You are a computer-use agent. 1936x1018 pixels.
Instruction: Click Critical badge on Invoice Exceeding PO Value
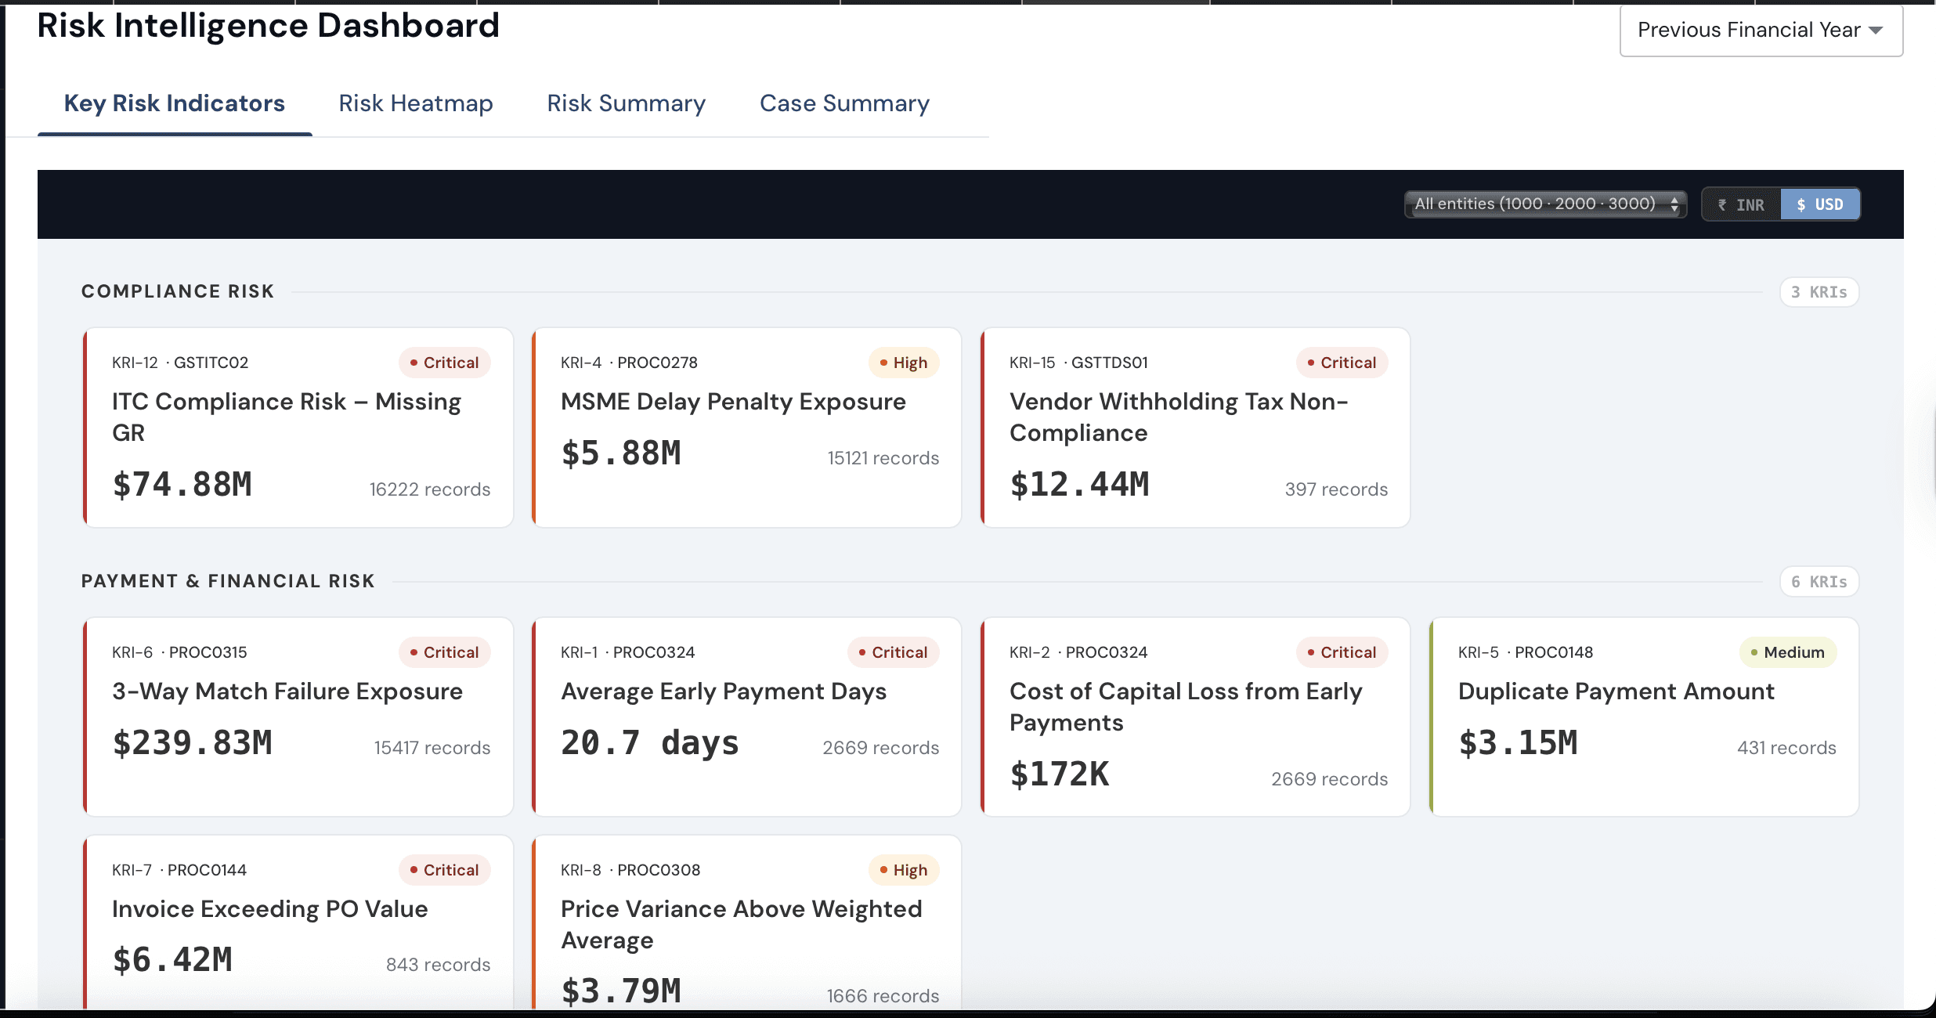[x=444, y=870]
